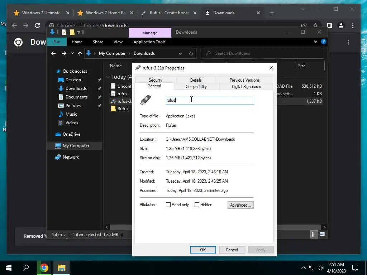Open Music in navigation pane
This screenshot has height=275, width=367.
click(71, 114)
